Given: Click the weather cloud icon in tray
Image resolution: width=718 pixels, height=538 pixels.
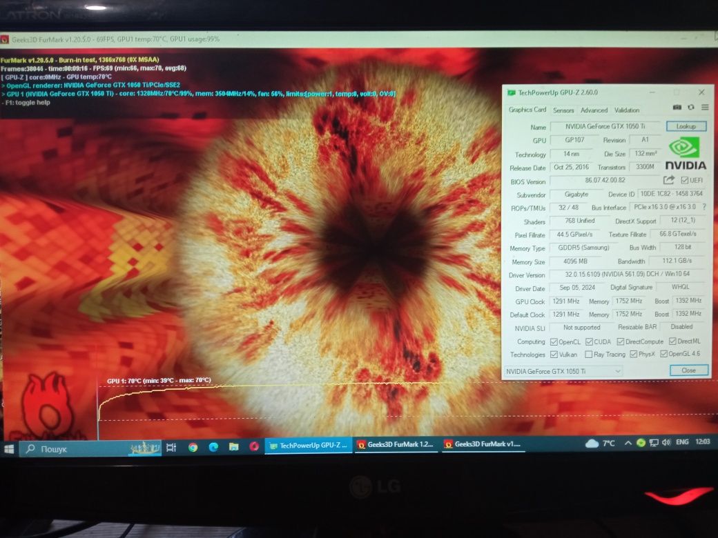Looking at the screenshot, I should click(x=592, y=444).
